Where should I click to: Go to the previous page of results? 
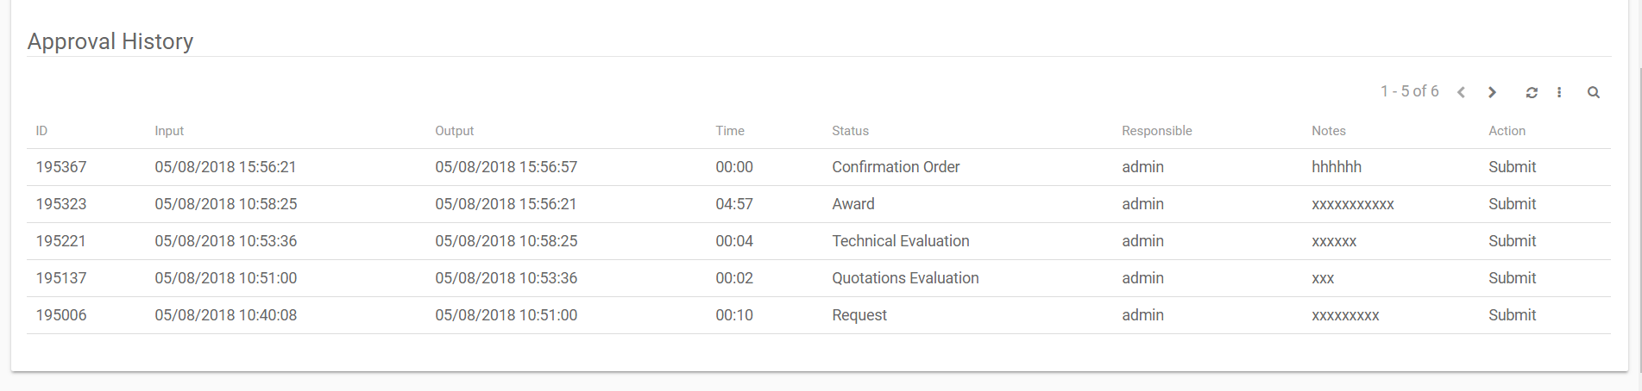click(x=1461, y=92)
